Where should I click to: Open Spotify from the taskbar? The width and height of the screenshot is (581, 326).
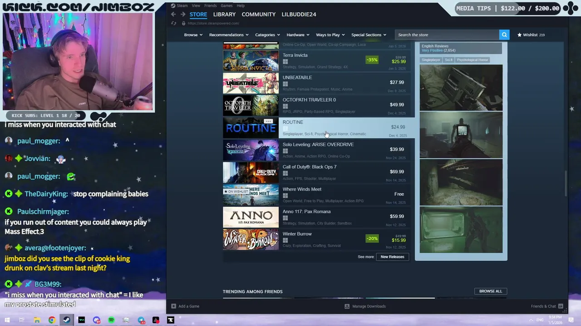click(111, 320)
